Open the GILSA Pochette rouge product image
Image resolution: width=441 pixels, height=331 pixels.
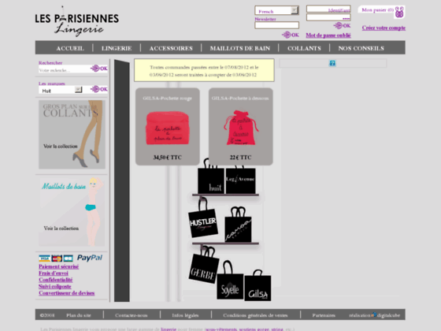pos(168,128)
